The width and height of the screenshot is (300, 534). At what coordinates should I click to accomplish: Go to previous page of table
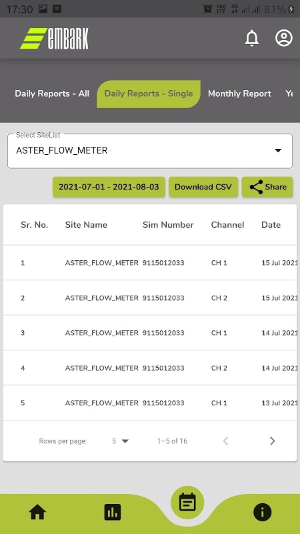coord(225,441)
